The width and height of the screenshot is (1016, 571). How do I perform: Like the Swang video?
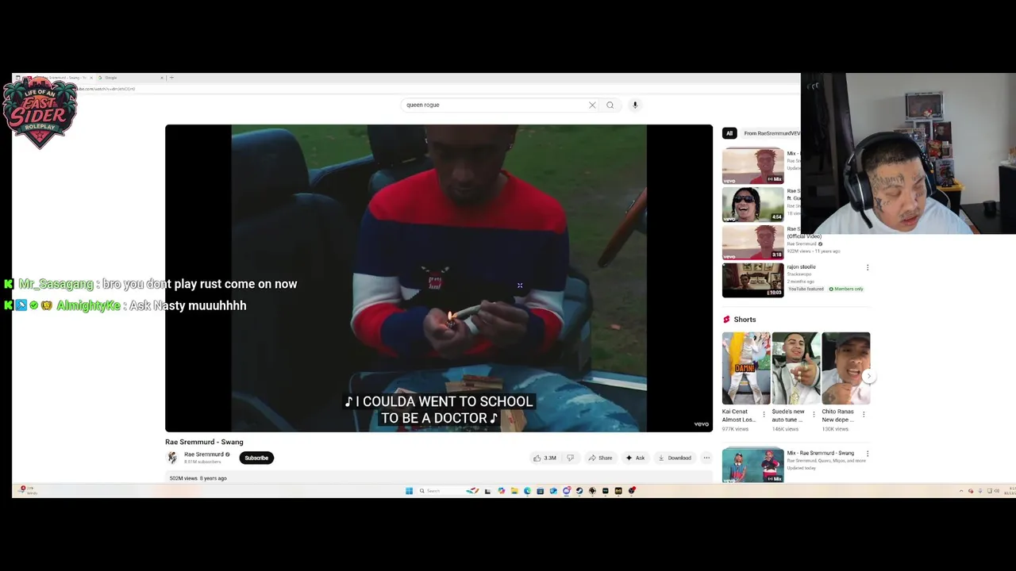point(545,458)
